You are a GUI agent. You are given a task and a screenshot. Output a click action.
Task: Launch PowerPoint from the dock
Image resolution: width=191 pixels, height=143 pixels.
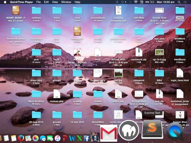pyautogui.click(x=65, y=138)
